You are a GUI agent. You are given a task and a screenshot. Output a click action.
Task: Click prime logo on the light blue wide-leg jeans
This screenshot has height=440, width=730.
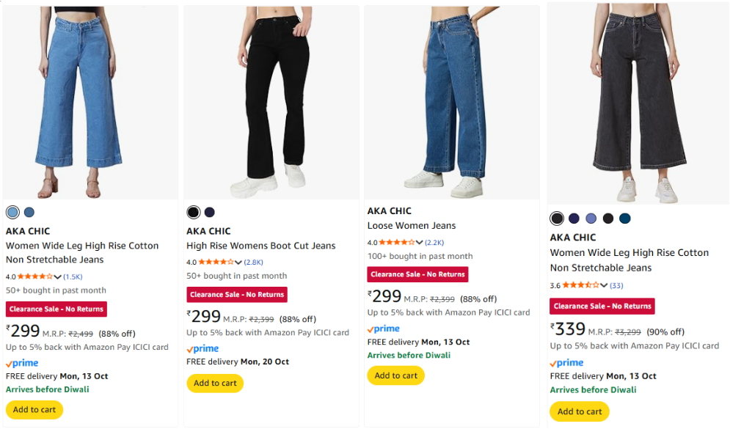(22, 363)
